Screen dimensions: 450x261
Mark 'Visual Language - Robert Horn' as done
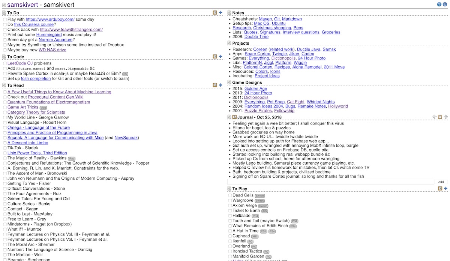[x=5, y=122]
